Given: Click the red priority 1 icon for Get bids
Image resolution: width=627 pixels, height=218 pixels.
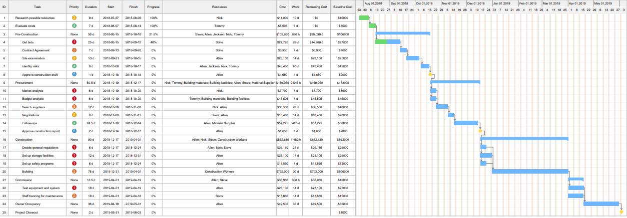Looking at the screenshot, I should tap(74, 42).
